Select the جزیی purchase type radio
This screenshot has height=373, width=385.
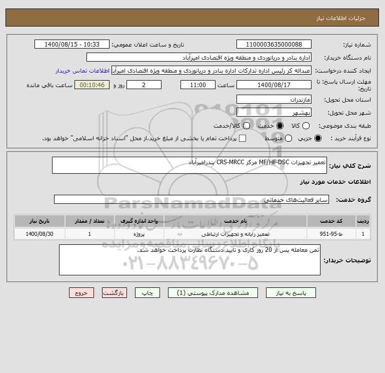(x=318, y=138)
